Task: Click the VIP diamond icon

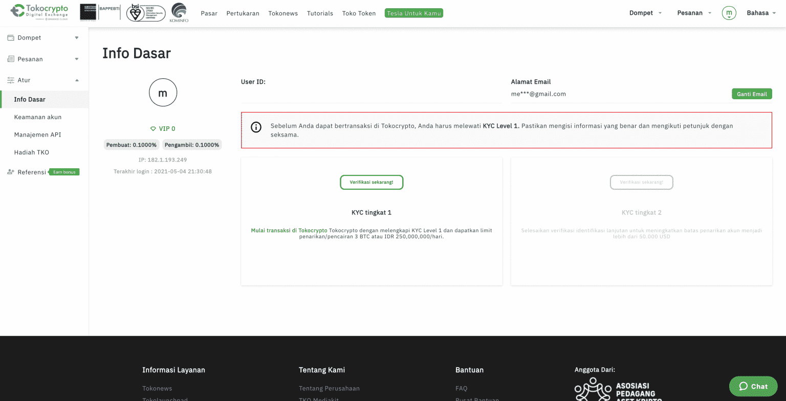Action: click(153, 129)
